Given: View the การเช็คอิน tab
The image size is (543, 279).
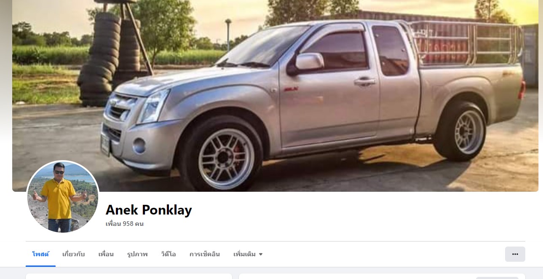Looking at the screenshot, I should click(205, 254).
